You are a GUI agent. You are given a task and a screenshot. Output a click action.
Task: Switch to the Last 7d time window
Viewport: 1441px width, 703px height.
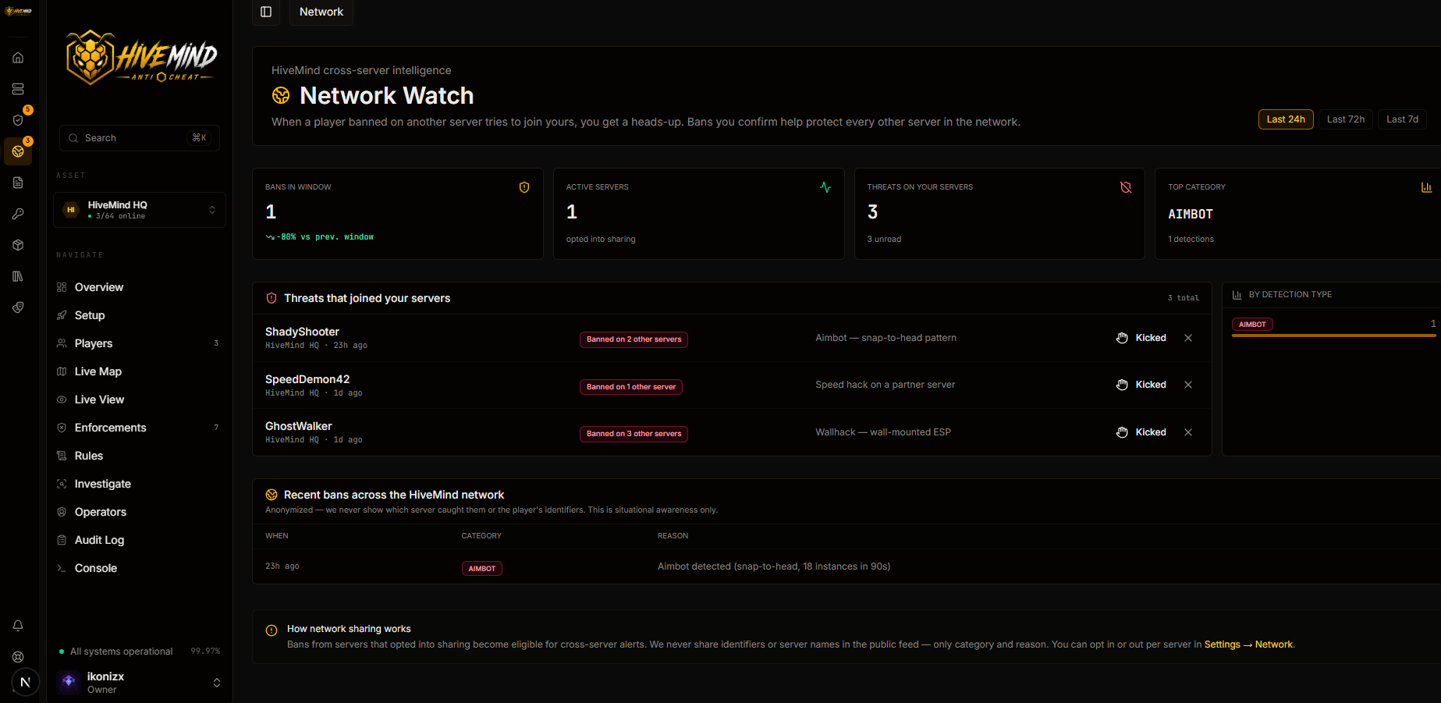1402,119
